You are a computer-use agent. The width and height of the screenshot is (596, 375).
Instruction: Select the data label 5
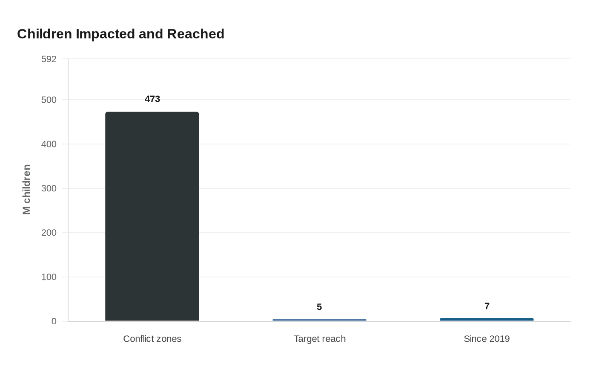point(319,307)
